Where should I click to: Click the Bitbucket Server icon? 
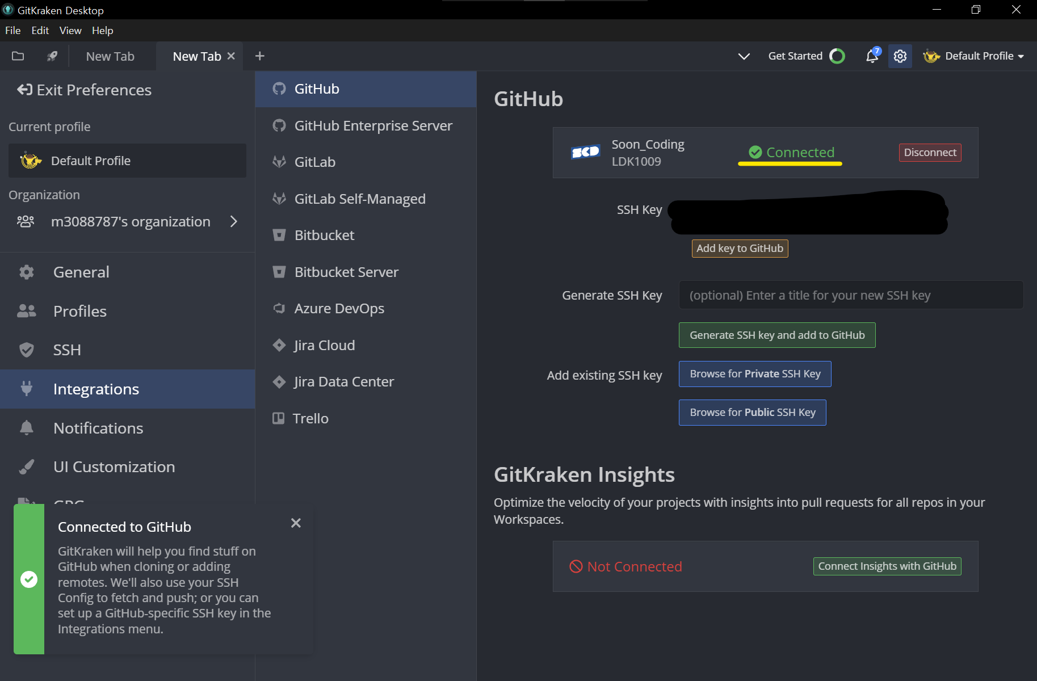(279, 272)
